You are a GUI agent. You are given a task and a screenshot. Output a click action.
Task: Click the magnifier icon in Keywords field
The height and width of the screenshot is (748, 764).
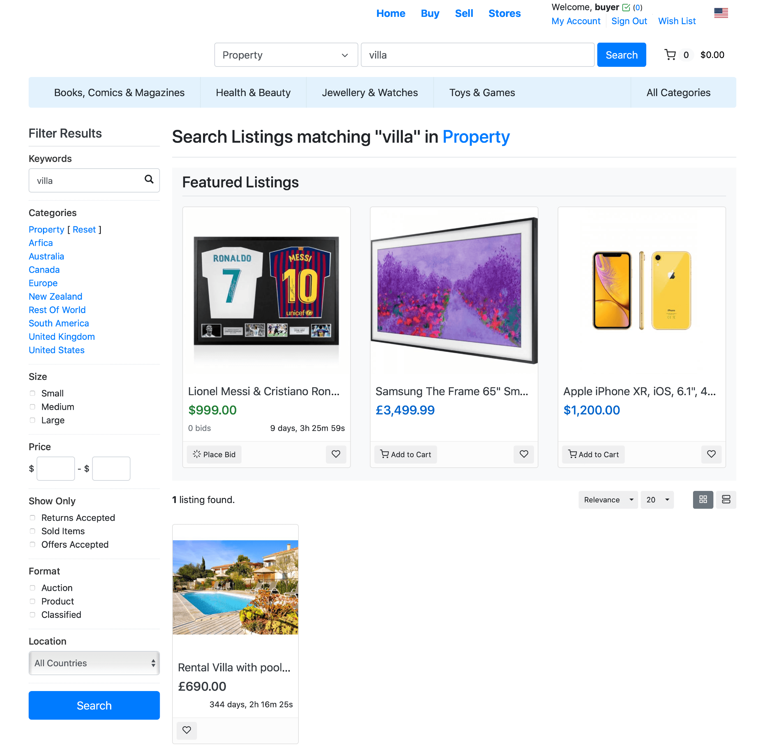(x=149, y=179)
